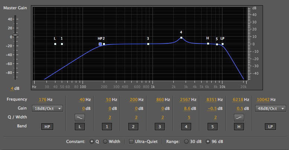Select the Width constant radio button
Image resolution: width=289 pixels, height=150 pixels.
(x=105, y=141)
